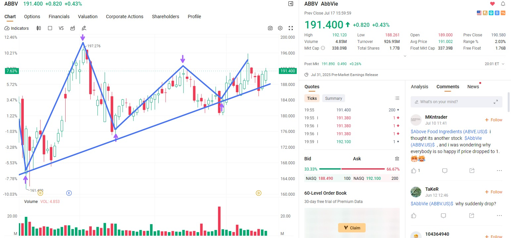Open Jul 31, 2025 Pre-Market Earnings Release notice
The width and height of the screenshot is (511, 238).
[344, 75]
